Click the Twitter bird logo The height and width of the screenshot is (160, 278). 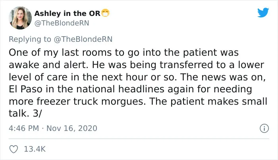point(263,12)
